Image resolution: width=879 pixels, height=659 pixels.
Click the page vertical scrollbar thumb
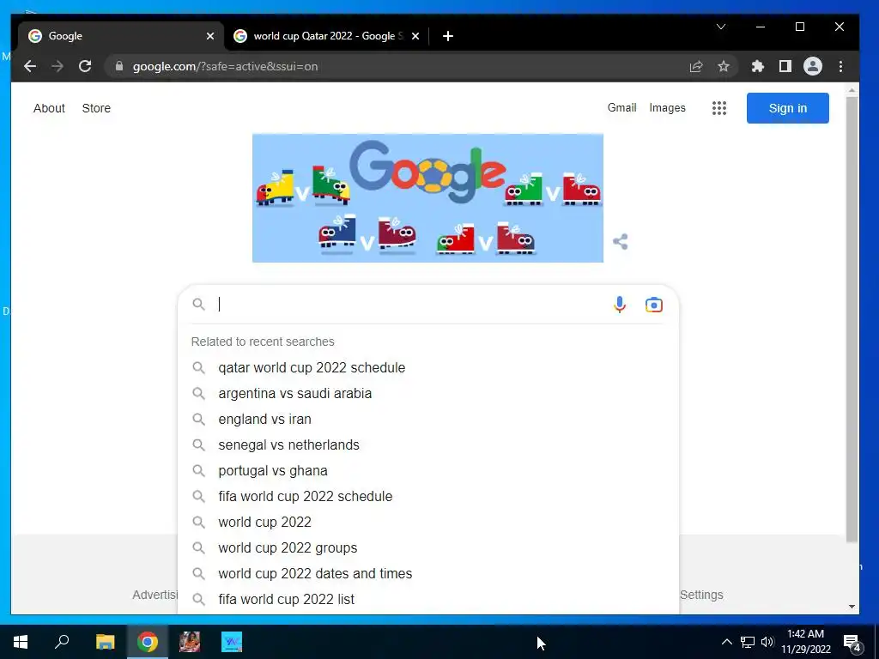852,319
